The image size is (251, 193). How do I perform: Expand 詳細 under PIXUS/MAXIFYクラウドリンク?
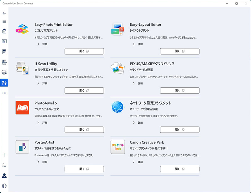[138, 83]
